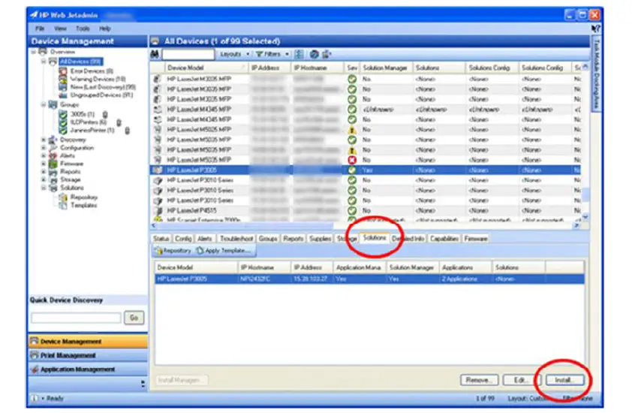Select the highlighted HP LaserJet P3005 row in top list

click(x=365, y=170)
